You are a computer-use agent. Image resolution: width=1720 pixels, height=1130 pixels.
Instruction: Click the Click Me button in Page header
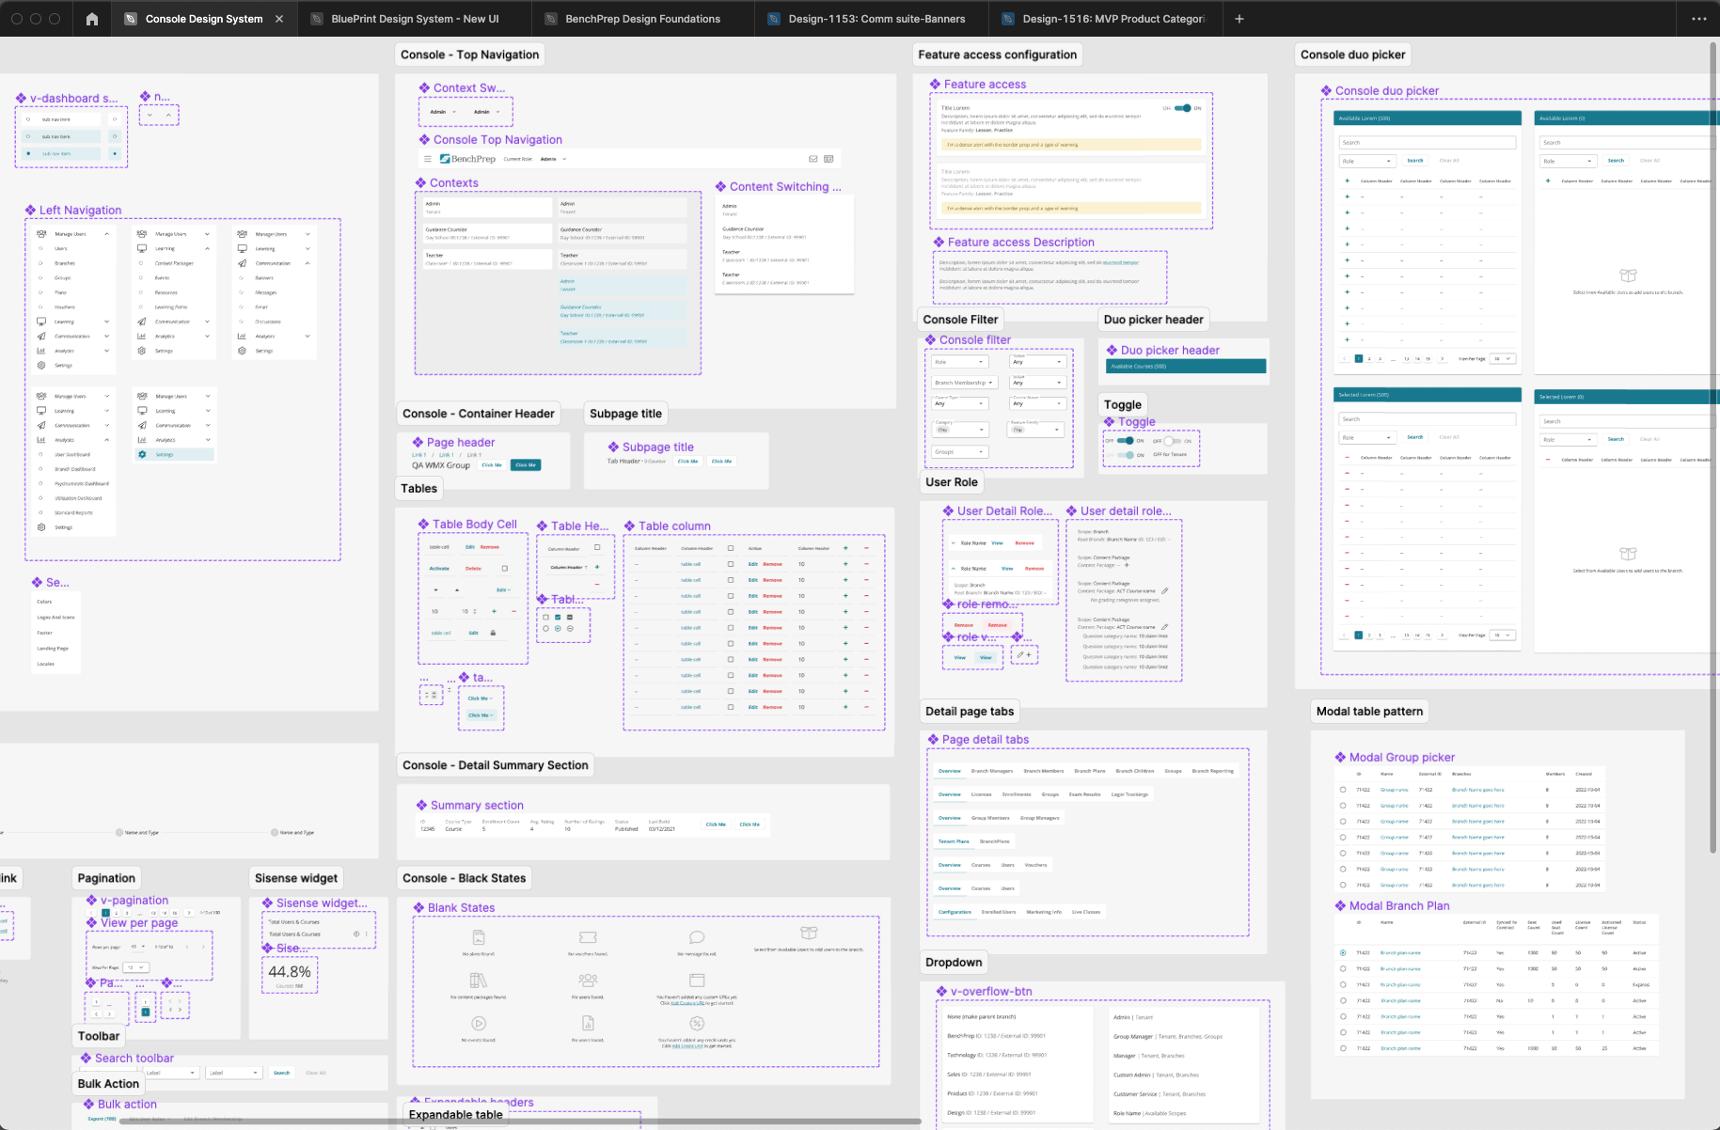tap(491, 464)
